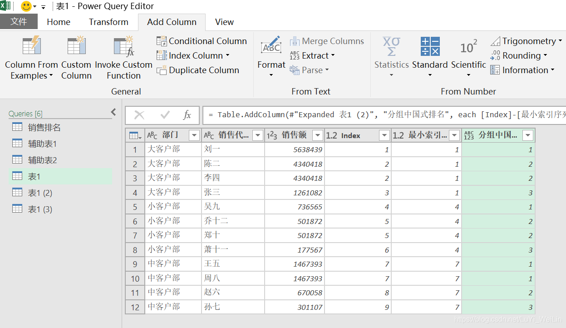Open the View ribbon tab
Screen dimensions: 566x328
click(x=224, y=22)
